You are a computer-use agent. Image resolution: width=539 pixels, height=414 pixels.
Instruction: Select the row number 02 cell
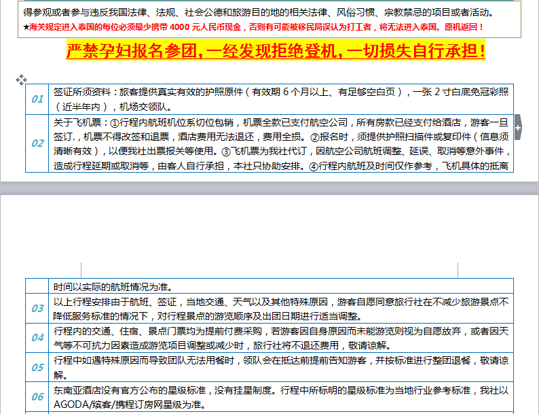pos(37,143)
